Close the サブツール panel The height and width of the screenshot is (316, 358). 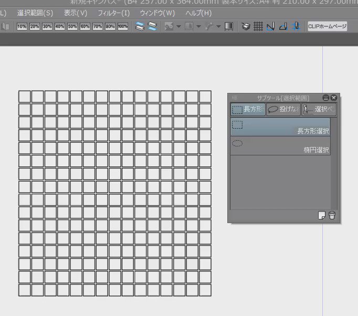point(333,98)
